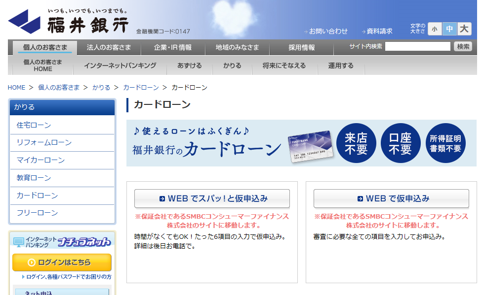The image size is (484, 295).
Task: Click the 所得証明書類不要 circle badge
Action: click(x=445, y=143)
